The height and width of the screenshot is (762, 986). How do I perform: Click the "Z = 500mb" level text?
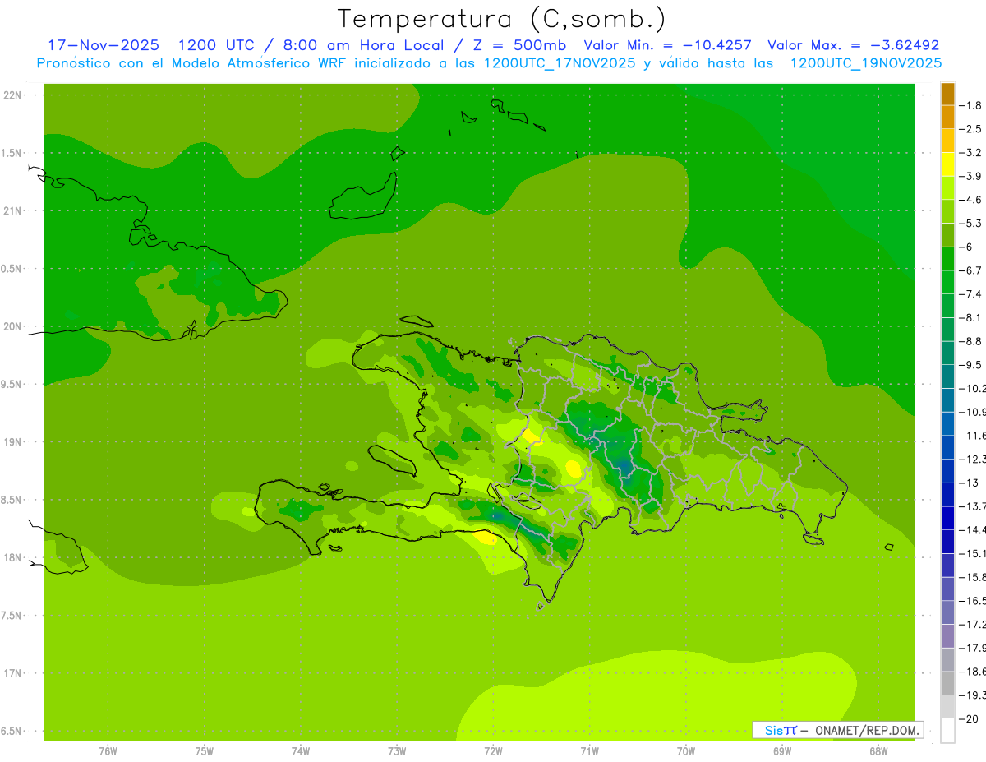(521, 45)
